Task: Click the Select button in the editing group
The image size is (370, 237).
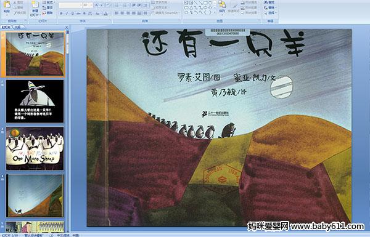Action: point(270,13)
